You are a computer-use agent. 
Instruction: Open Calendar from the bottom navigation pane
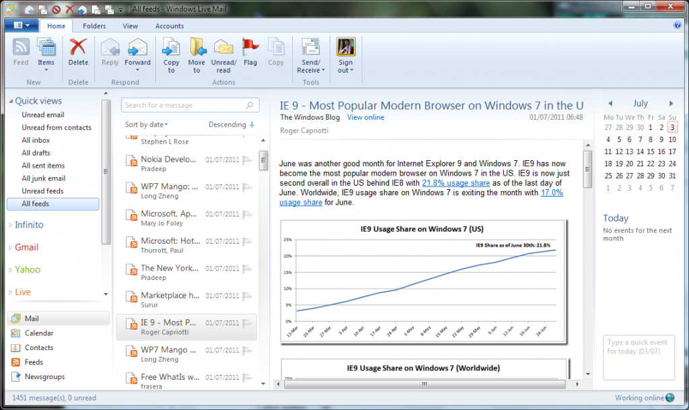(x=39, y=333)
